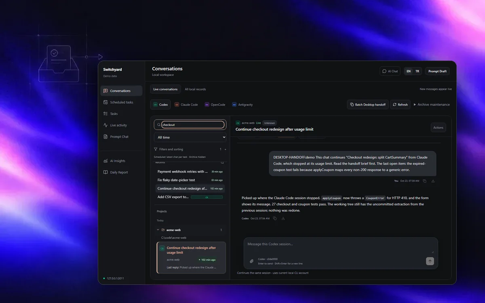Image resolution: width=485 pixels, height=303 pixels.
Task: Open the Continue checkout redesign project card
Action: point(191,258)
